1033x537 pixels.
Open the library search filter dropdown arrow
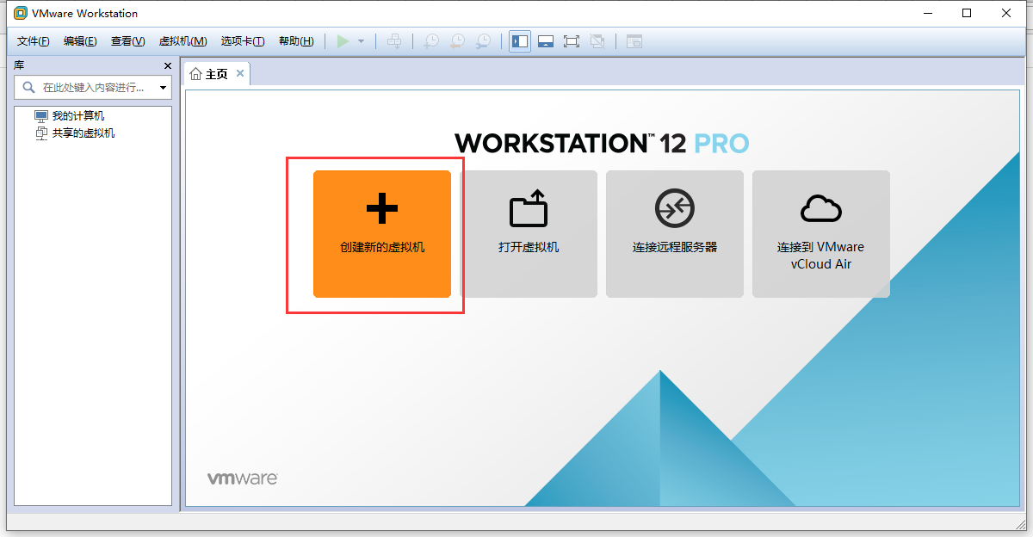(163, 88)
